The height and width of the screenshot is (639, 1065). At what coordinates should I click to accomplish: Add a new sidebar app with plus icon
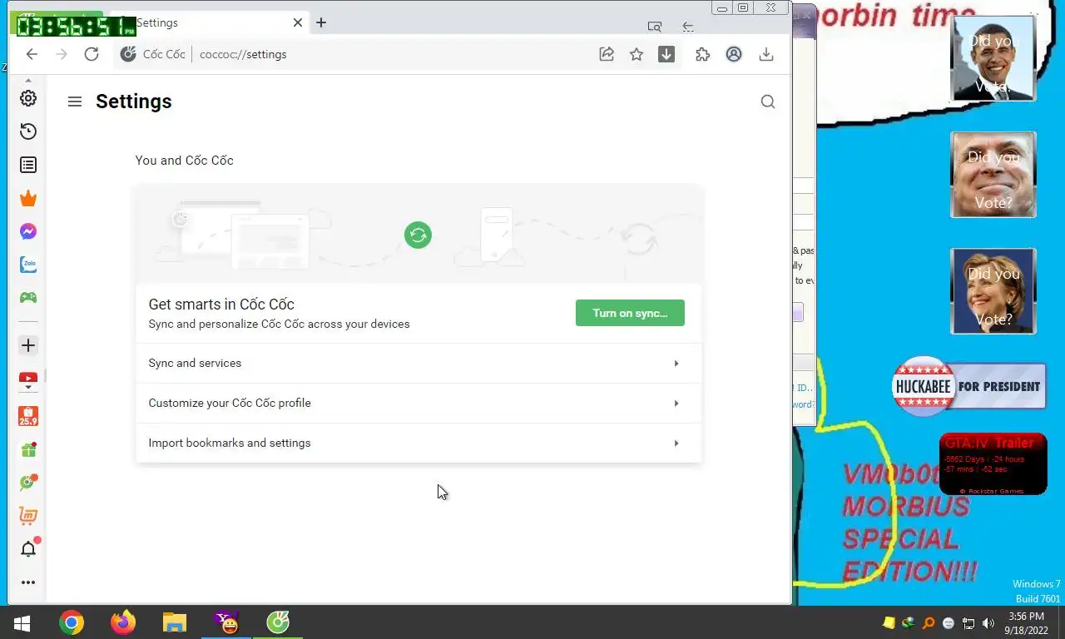click(28, 345)
